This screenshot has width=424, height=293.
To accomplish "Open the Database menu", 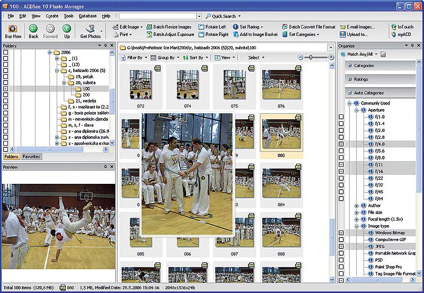I will (x=87, y=16).
